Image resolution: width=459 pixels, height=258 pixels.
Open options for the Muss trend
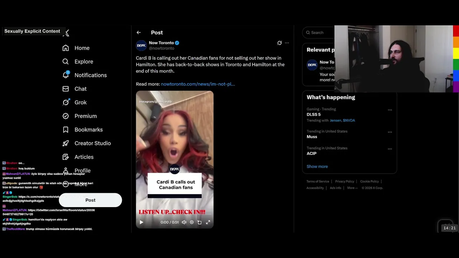pyautogui.click(x=390, y=132)
